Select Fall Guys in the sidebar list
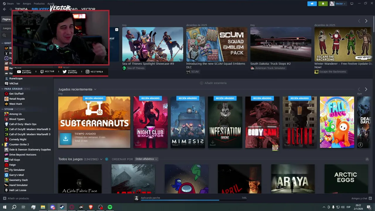375x211 pixels. pyautogui.click(x=15, y=160)
